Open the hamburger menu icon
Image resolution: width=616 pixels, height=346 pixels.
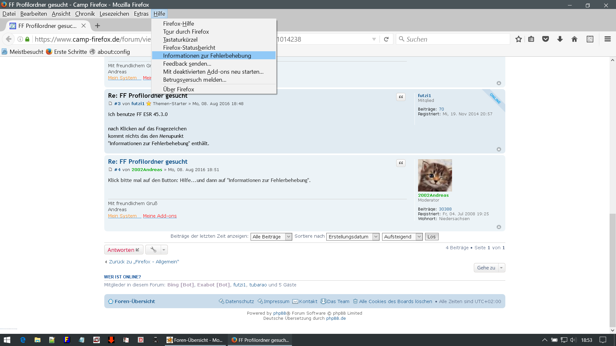point(607,39)
